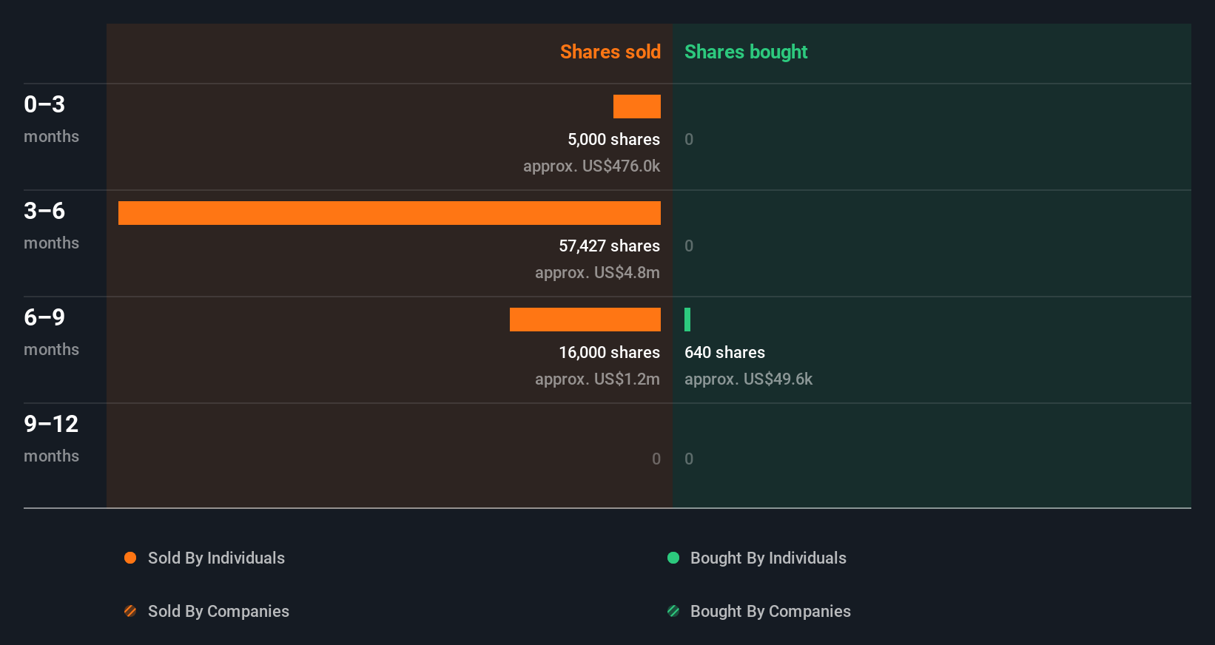Click the "approx. US$476.0k" amount
1215x645 pixels.
click(x=592, y=166)
